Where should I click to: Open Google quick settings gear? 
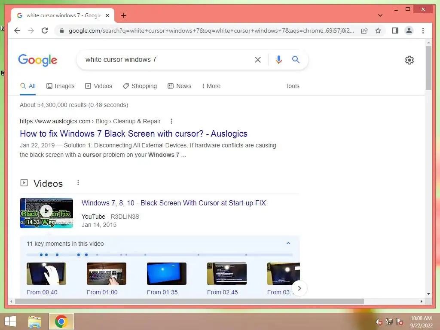tap(409, 60)
